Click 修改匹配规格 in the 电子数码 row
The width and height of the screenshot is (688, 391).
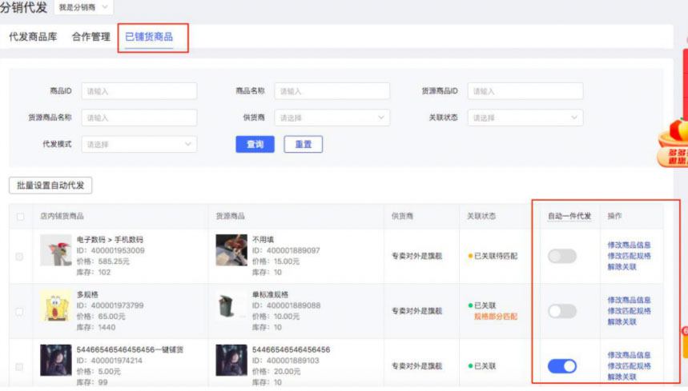tap(630, 256)
